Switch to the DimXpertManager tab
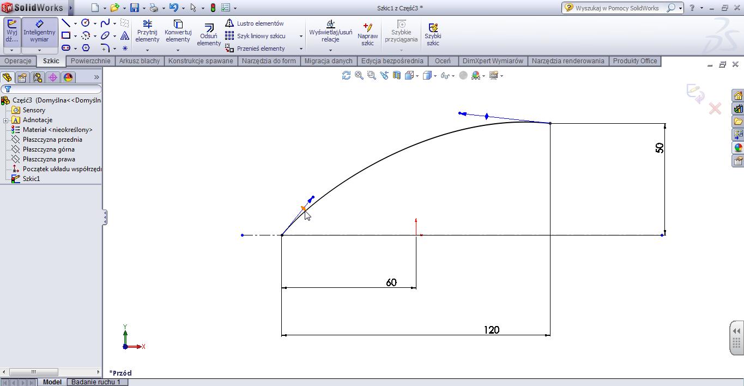This screenshot has height=386, width=744. (53, 77)
